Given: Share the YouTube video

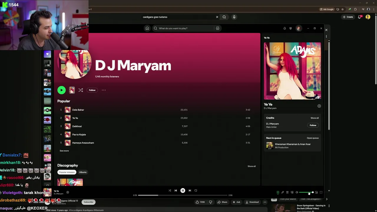Looking at the screenshot, I should coord(222,202).
